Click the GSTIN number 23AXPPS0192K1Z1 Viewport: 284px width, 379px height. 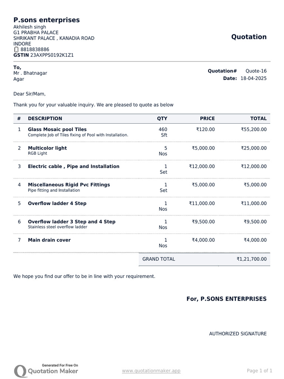pos(52,55)
